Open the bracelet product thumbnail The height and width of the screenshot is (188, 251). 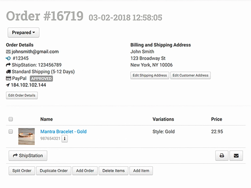click(x=26, y=136)
